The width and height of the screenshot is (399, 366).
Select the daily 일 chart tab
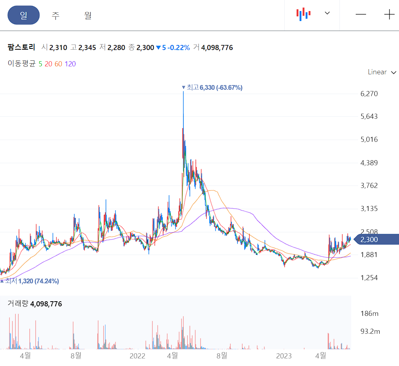[24, 15]
